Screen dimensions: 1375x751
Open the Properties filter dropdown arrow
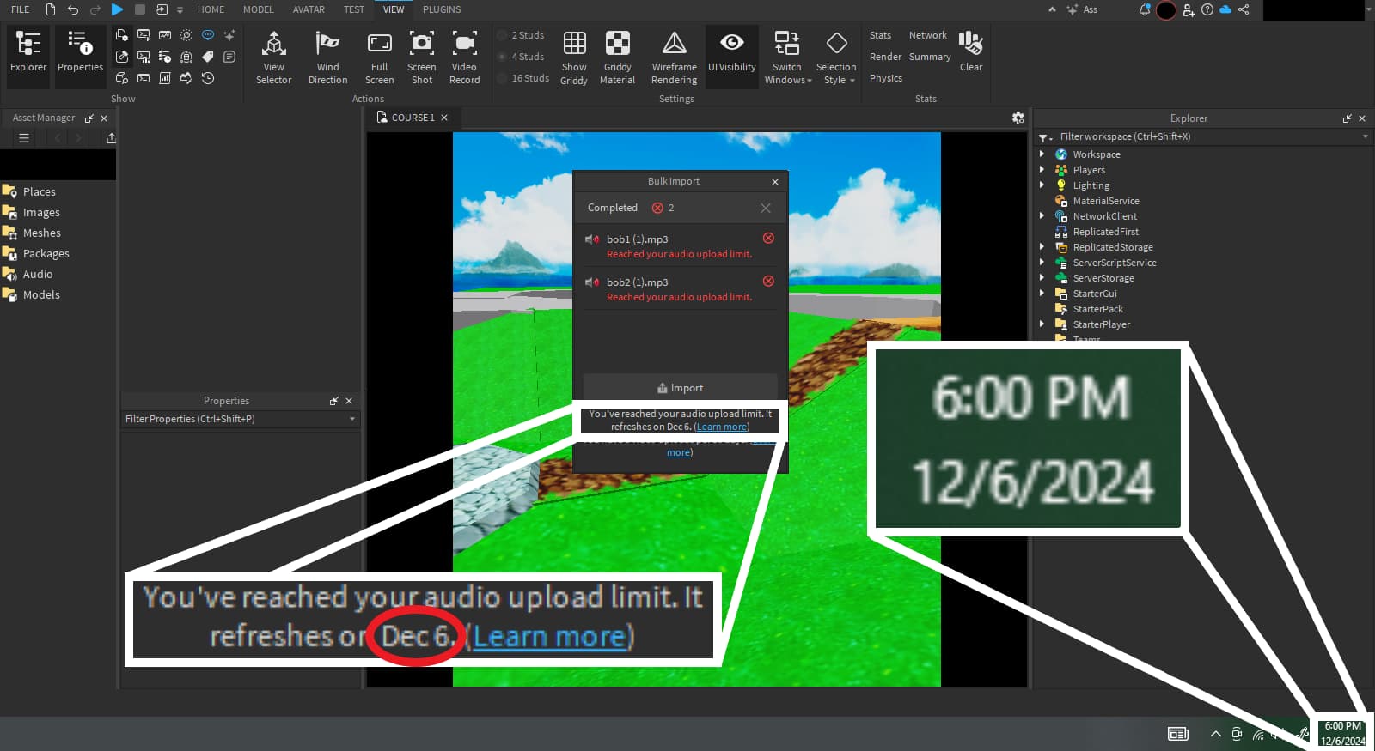(351, 419)
